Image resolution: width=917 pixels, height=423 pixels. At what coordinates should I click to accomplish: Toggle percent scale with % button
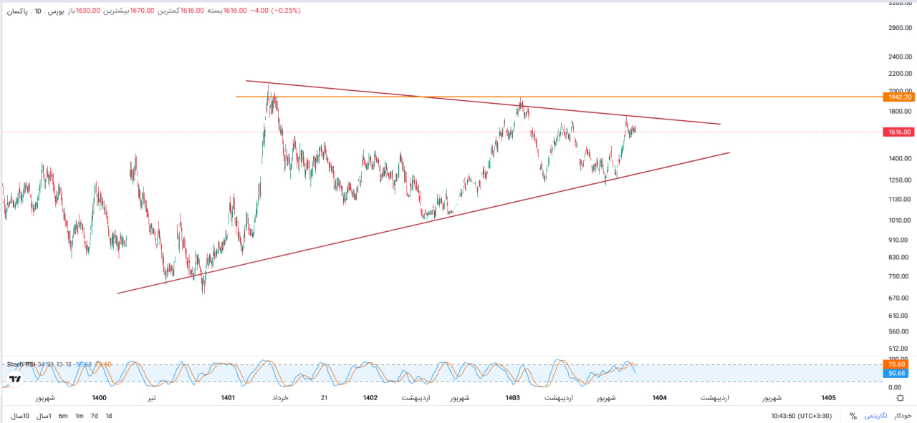point(853,416)
